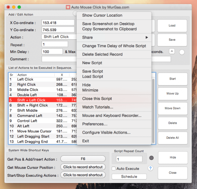Select row 2 Right Click
This screenshot has height=189, width=197.
(x=43, y=85)
